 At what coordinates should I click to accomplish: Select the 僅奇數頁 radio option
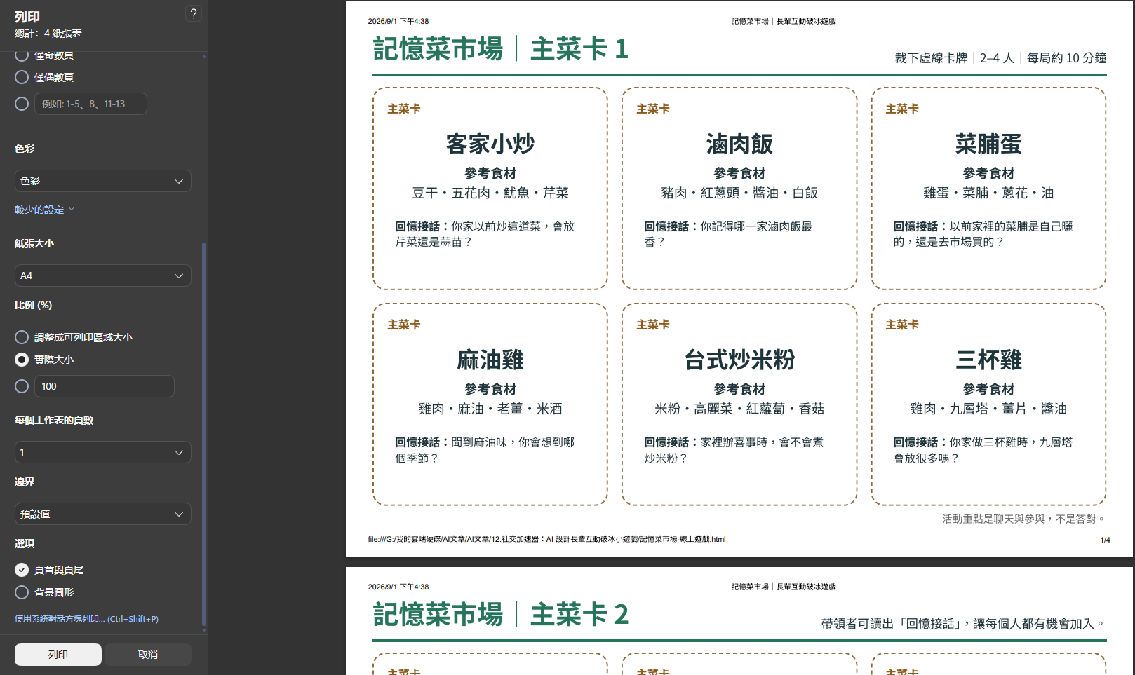coord(22,55)
